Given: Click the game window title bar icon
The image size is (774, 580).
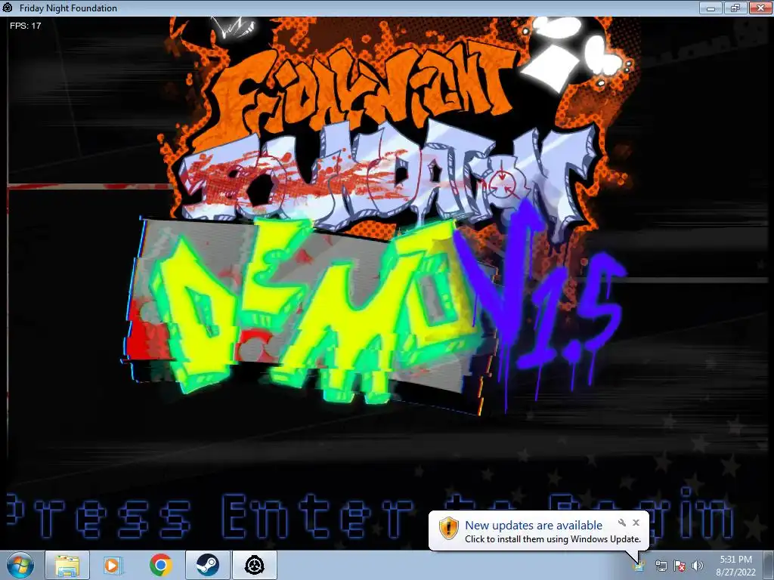Looking at the screenshot, I should pos(8,8).
